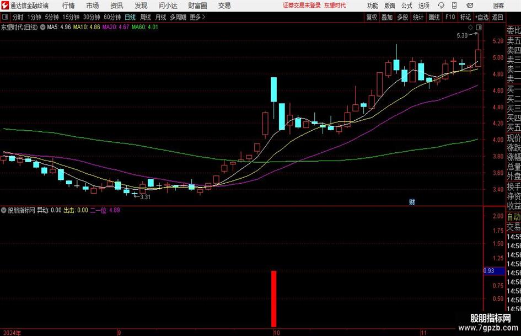Viewport: 521px width, 336px height.
Task: Click the 统计 statistics button
Action: tap(418, 17)
